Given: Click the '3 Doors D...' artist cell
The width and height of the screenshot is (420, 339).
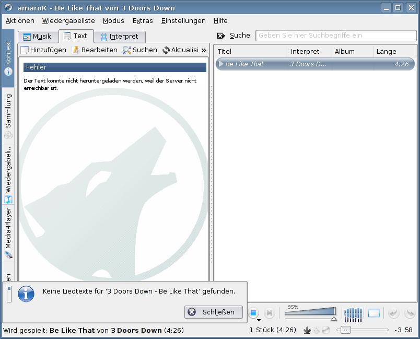Looking at the screenshot, I should [308, 64].
